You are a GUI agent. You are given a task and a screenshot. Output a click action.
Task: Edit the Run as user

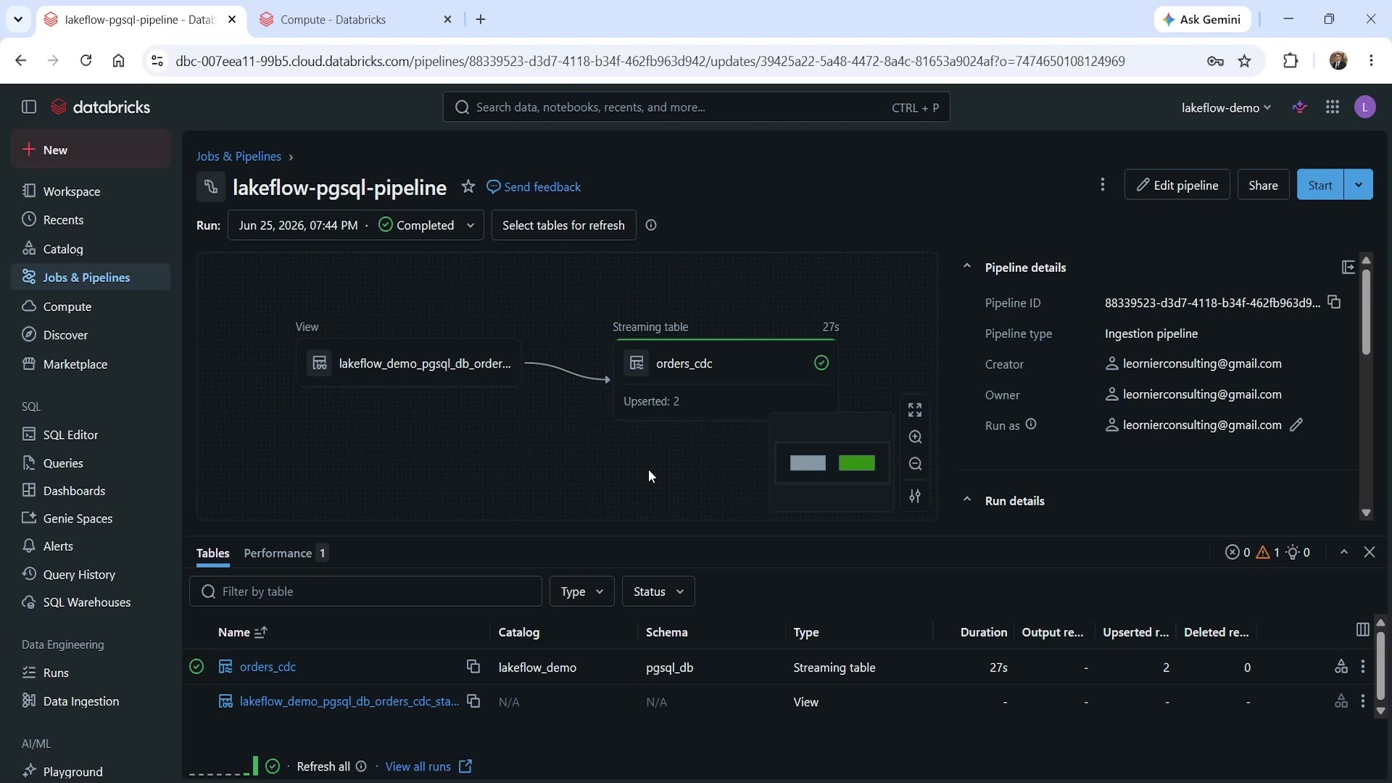pos(1297,426)
